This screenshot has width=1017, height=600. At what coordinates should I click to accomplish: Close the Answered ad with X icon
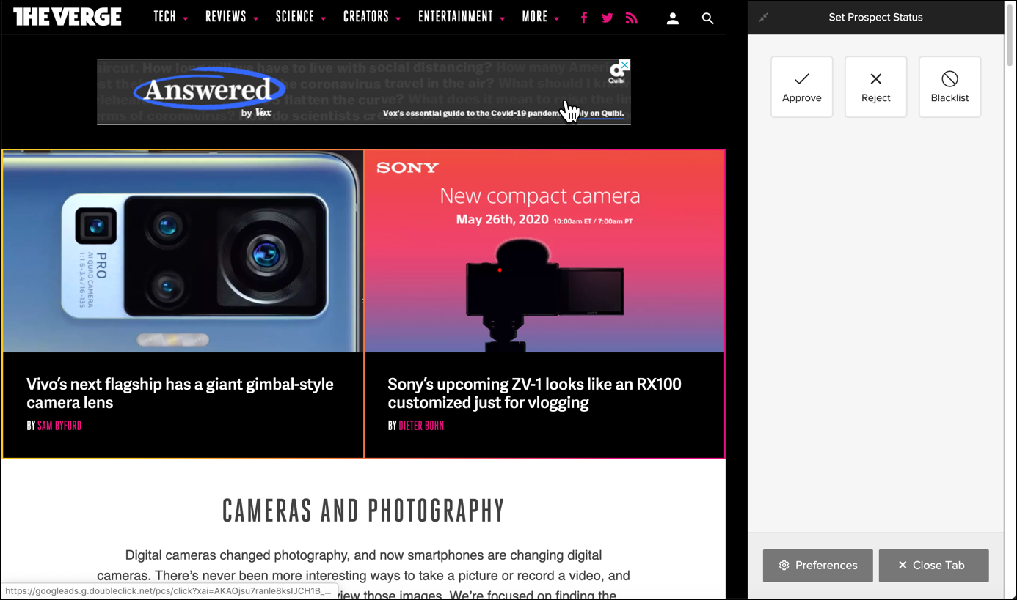[624, 64]
